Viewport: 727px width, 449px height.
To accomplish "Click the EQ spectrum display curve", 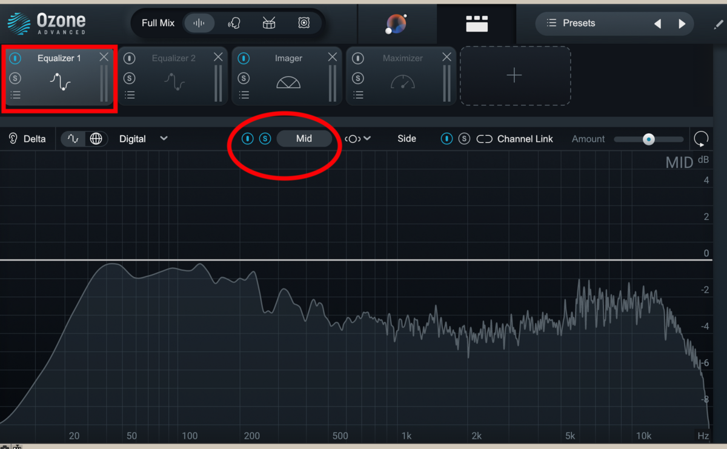I will 354,345.
